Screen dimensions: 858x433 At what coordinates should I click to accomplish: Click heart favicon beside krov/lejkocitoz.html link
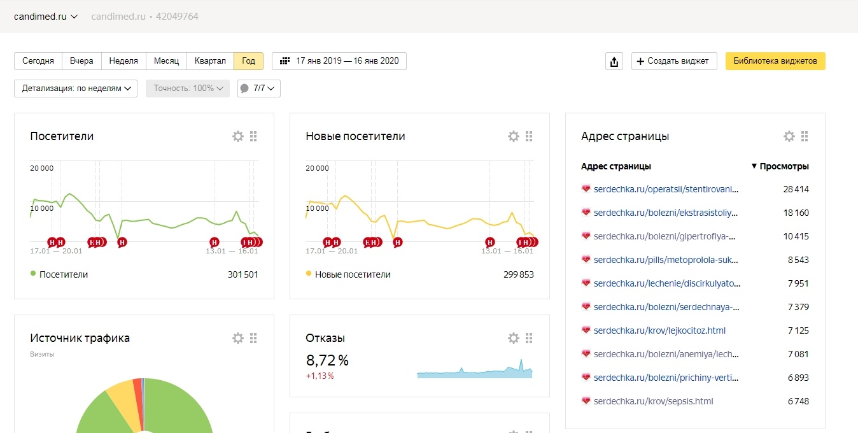point(586,330)
